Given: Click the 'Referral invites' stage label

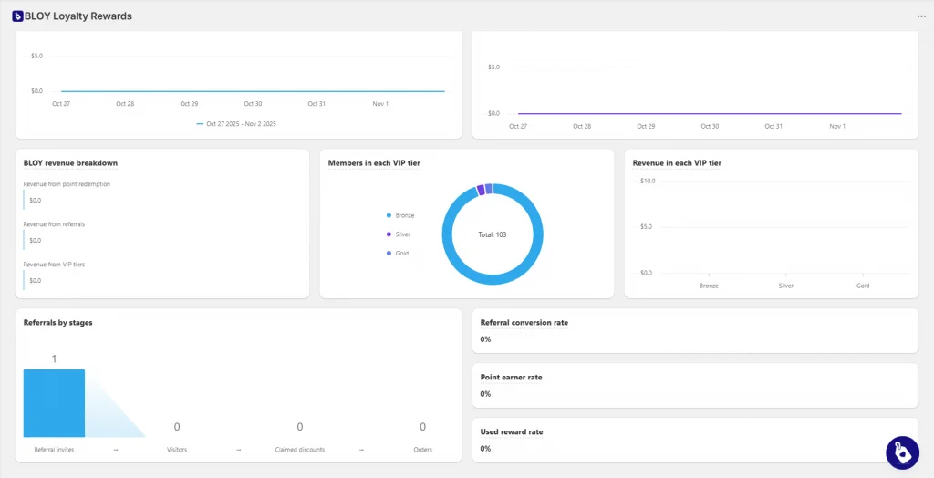Looking at the screenshot, I should pos(54,450).
